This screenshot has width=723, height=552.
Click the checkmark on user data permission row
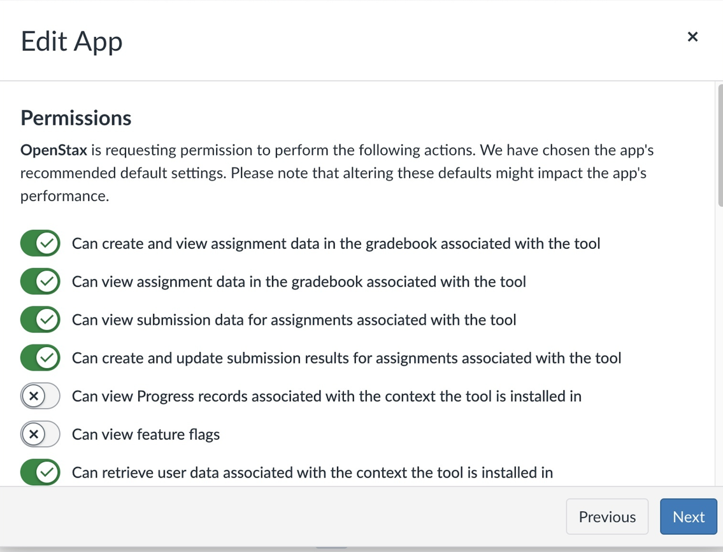point(45,472)
